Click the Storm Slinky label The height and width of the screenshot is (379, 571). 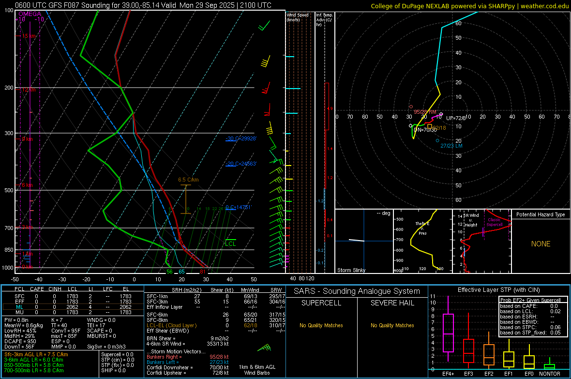[x=351, y=270]
